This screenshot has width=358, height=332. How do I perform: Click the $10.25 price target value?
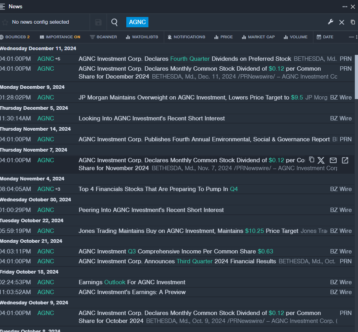pos(254,231)
